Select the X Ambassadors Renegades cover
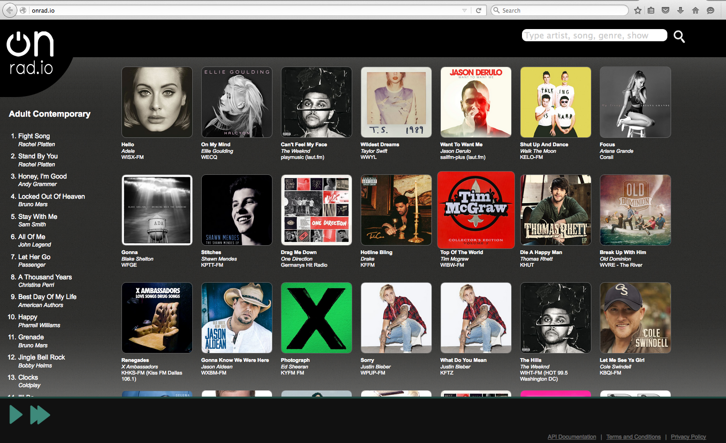The height and width of the screenshot is (443, 726). [157, 318]
